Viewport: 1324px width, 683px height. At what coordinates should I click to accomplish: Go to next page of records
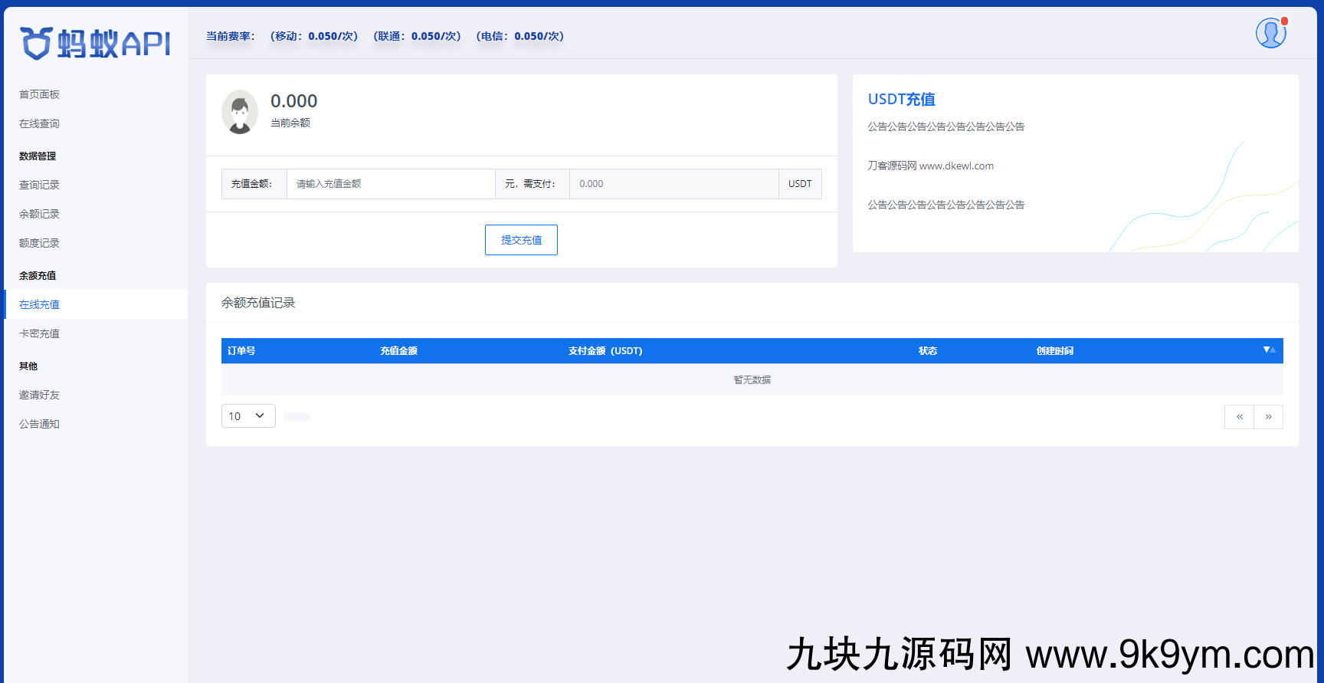[1268, 417]
